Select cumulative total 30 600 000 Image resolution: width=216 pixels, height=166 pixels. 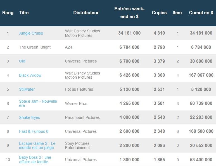(x=201, y=61)
